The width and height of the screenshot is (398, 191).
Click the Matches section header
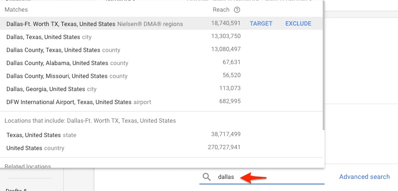16,10
